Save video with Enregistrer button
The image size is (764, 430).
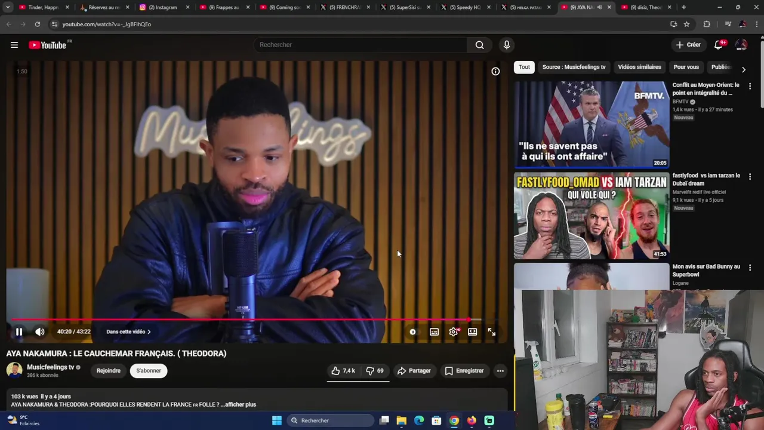coord(464,371)
